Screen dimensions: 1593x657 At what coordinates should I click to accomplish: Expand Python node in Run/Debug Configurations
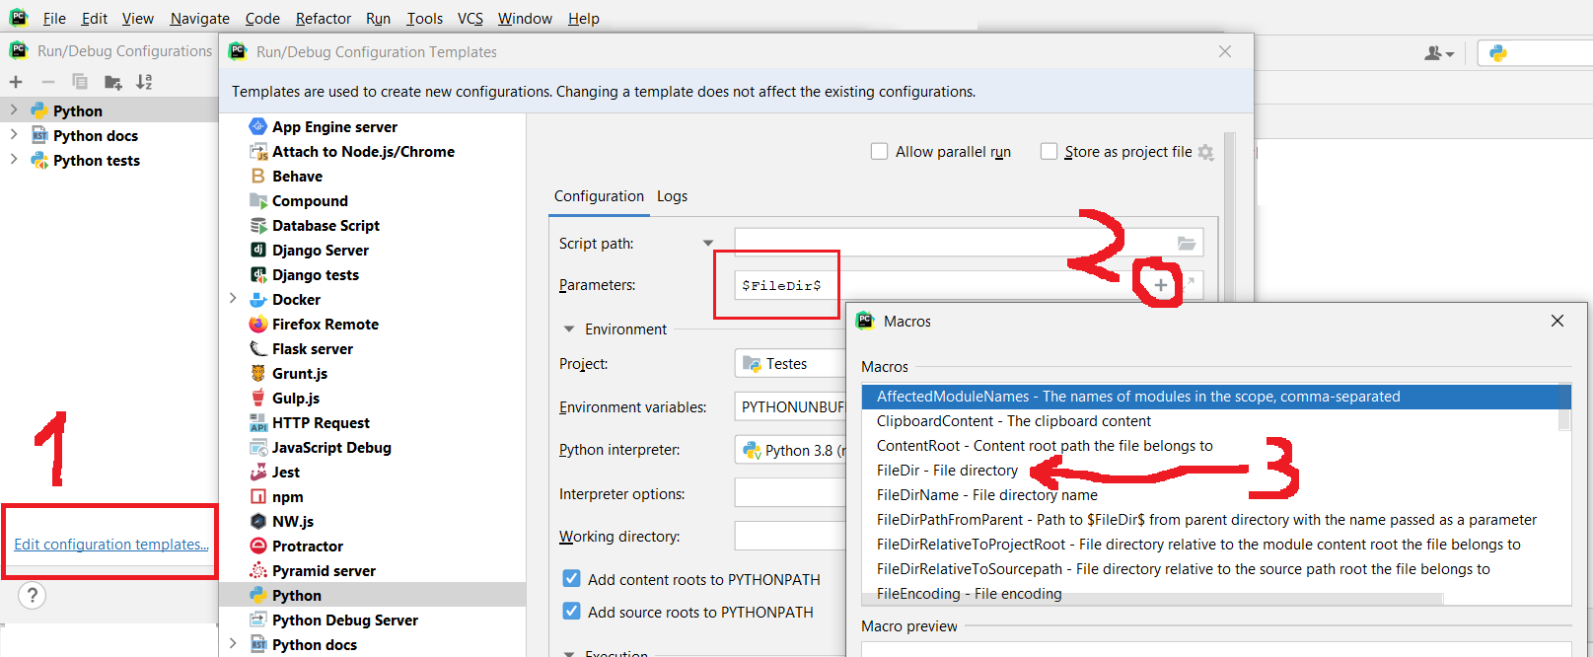[x=14, y=110]
